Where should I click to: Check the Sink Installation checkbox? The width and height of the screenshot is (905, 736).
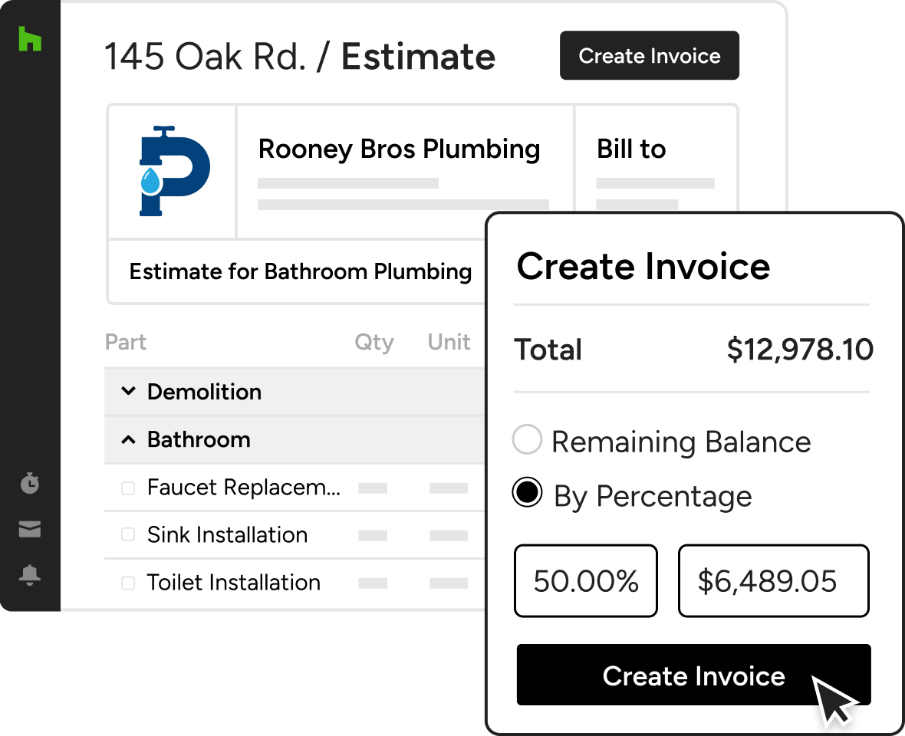(128, 535)
